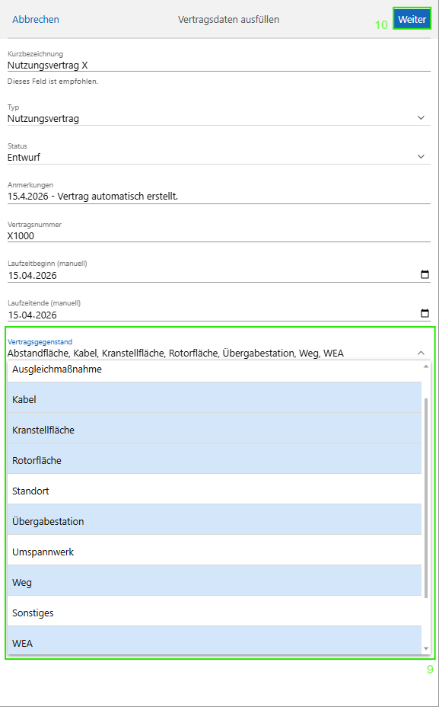439x707 pixels.
Task: Click the Weiter button
Action: (x=412, y=19)
